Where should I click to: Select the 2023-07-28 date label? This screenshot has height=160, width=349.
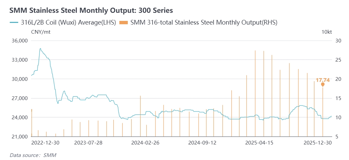click(x=88, y=143)
